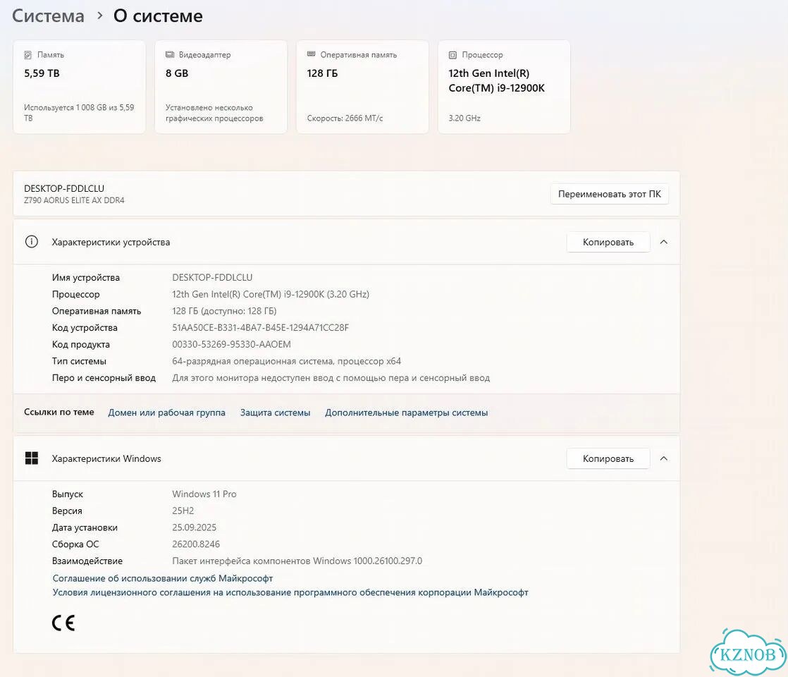Click the Взаимодействие label
Screen dimensions: 788x677
[87, 561]
